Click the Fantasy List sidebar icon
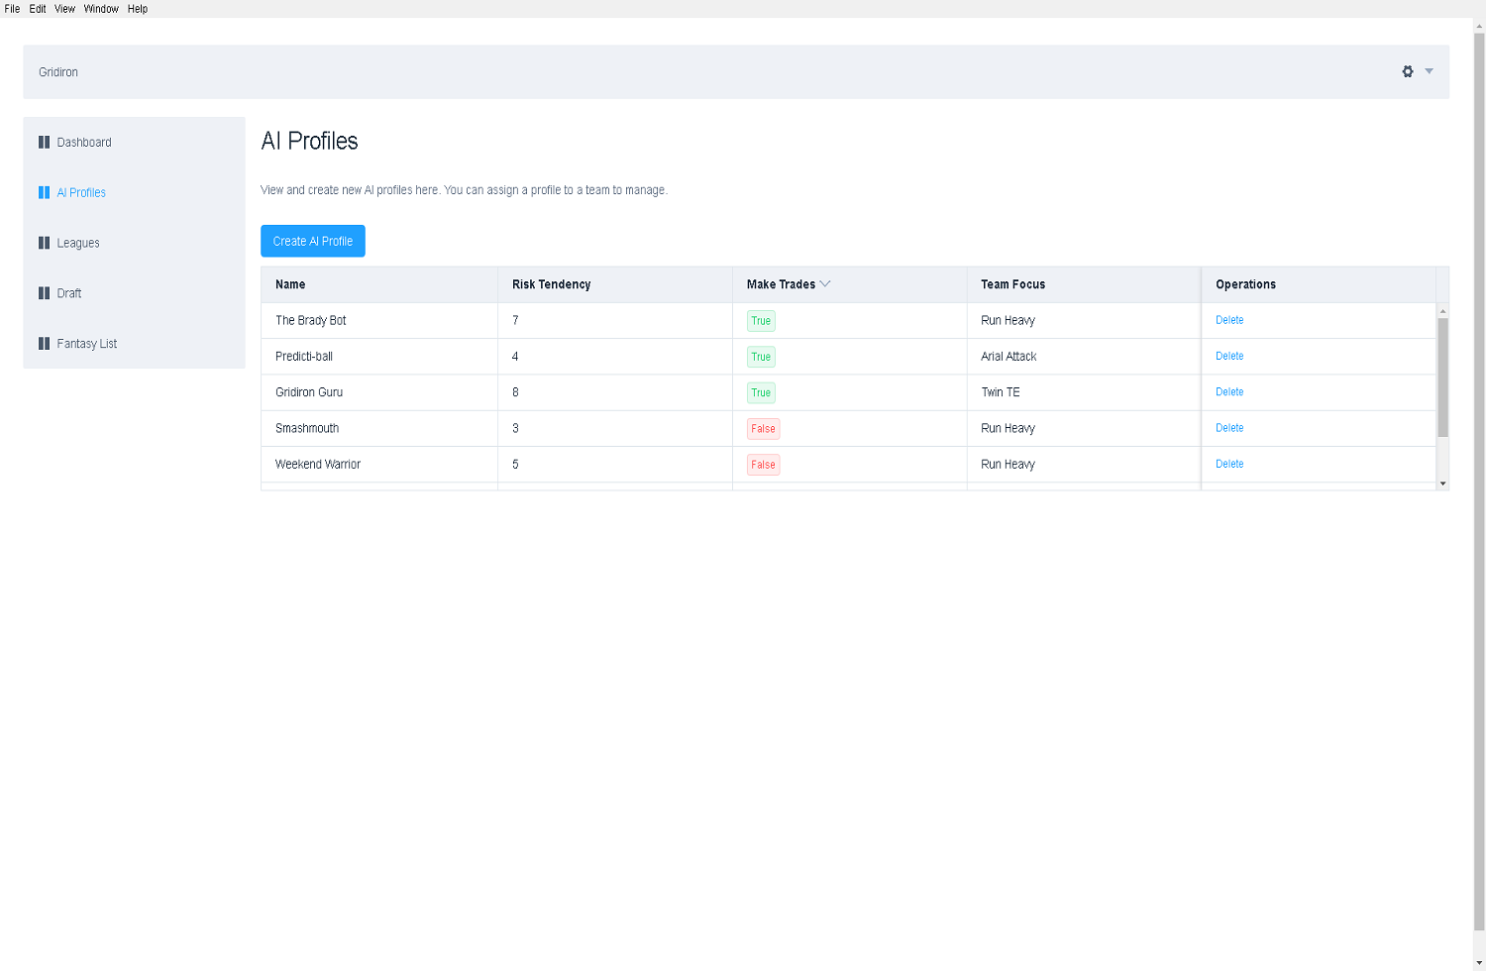Viewport: 1486px width, 971px height. tap(44, 344)
